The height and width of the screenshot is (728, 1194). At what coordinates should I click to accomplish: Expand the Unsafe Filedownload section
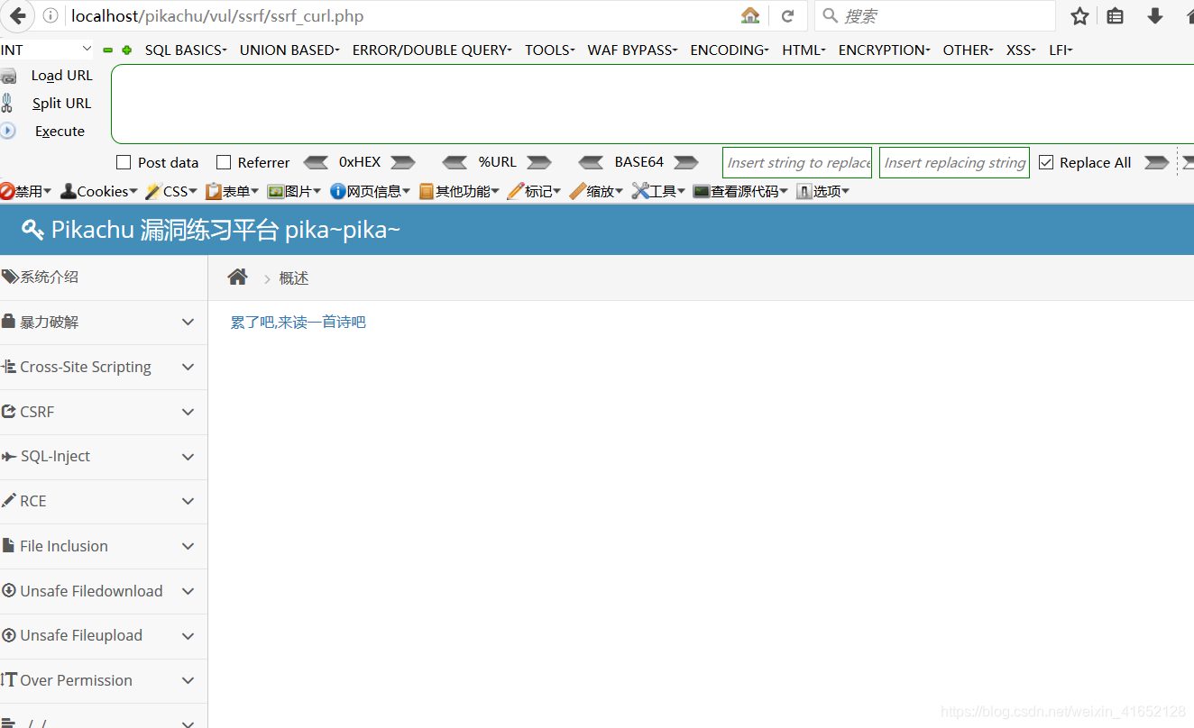click(x=104, y=591)
